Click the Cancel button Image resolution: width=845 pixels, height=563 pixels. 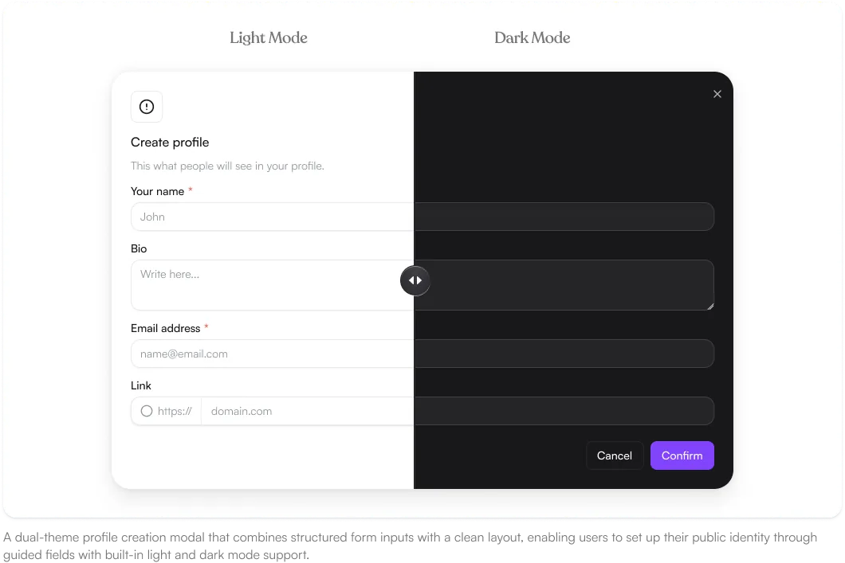(615, 455)
